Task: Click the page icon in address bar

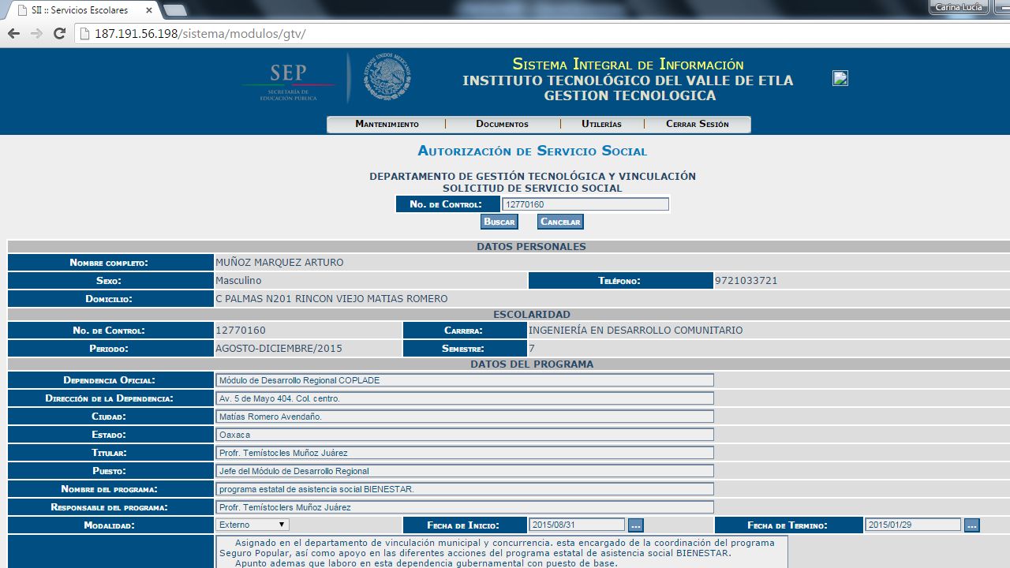Action: (x=85, y=34)
